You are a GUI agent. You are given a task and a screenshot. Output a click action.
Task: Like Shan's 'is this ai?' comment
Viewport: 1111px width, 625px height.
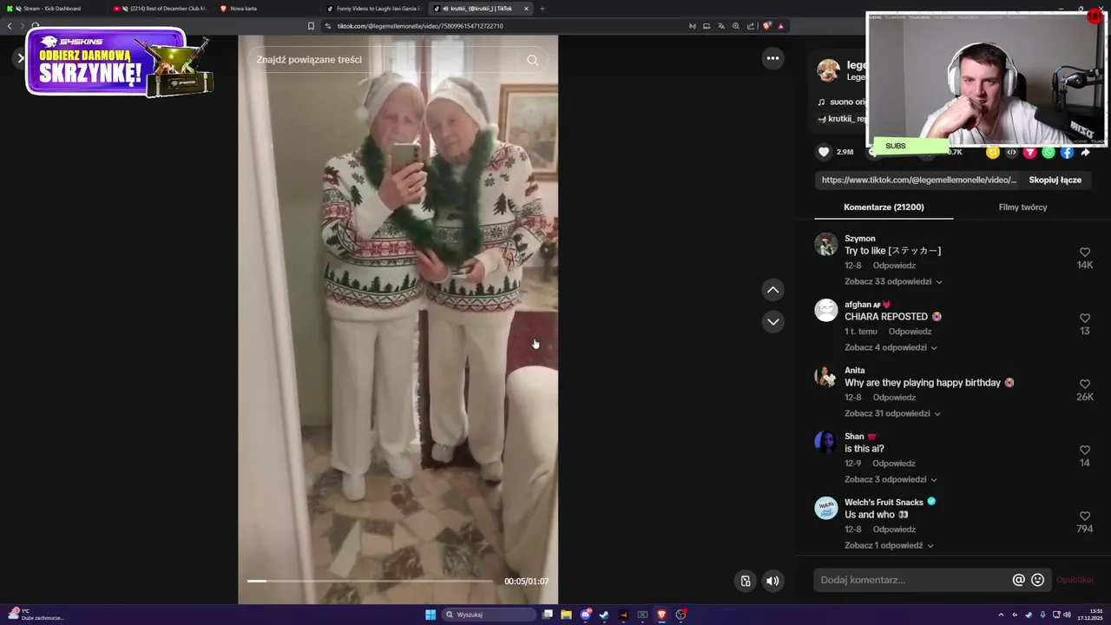point(1085,451)
